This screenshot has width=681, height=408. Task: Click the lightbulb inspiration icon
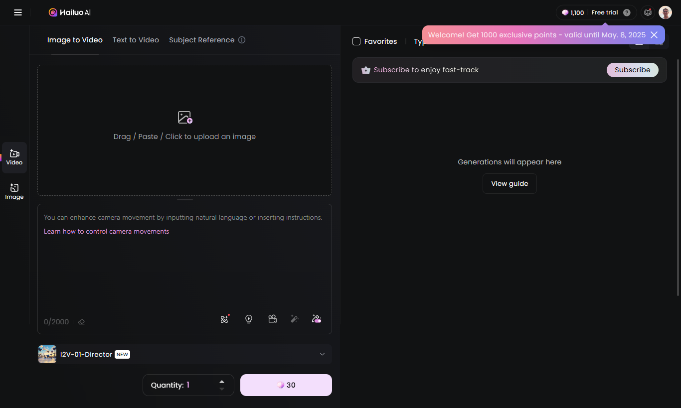click(249, 319)
